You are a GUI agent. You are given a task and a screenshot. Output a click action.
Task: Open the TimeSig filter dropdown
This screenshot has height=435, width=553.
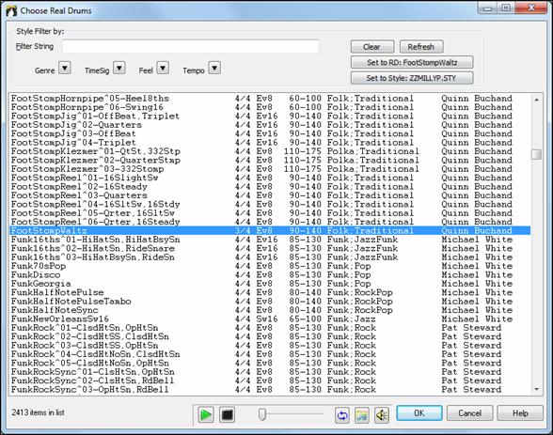pyautogui.click(x=119, y=68)
